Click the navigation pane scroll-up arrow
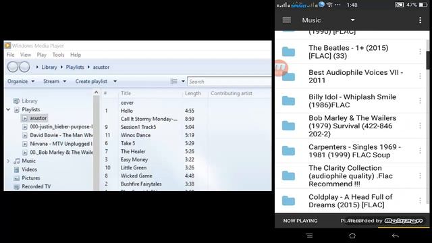This screenshot has height=243, width=432. click(96, 92)
